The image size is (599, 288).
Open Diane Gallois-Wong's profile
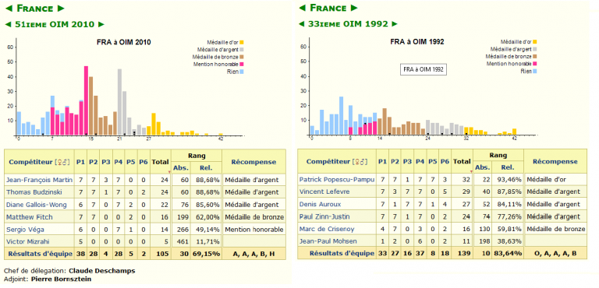point(37,205)
